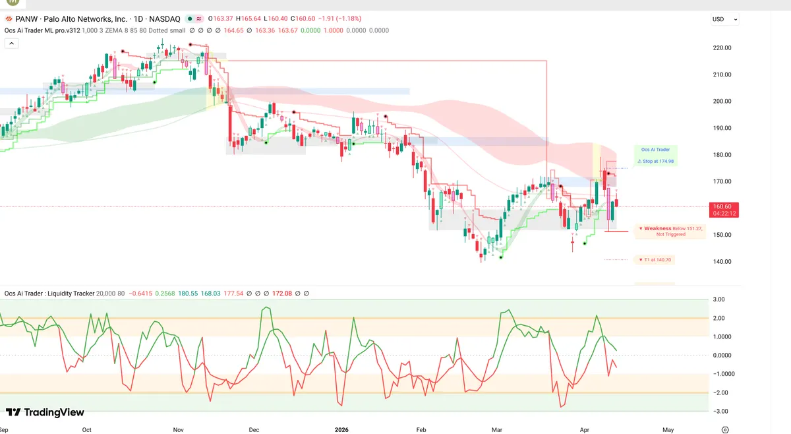Click the Liquidity Tracker value 177.54
This screenshot has height=434, width=791.
(234, 294)
